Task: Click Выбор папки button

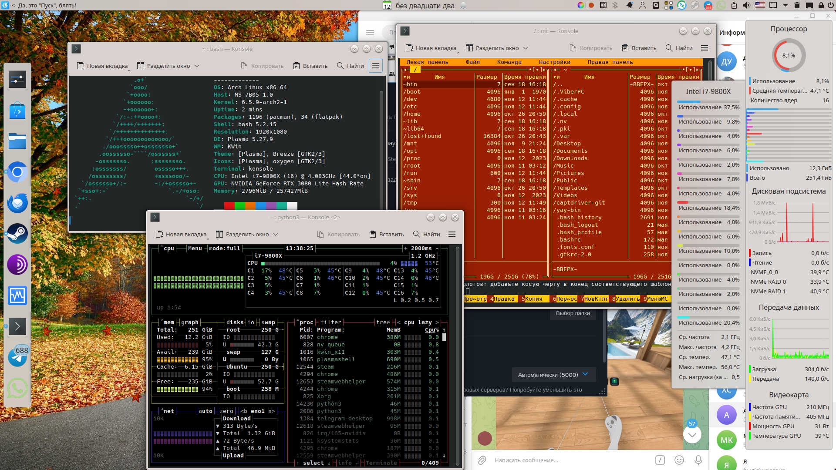Action: [x=573, y=313]
